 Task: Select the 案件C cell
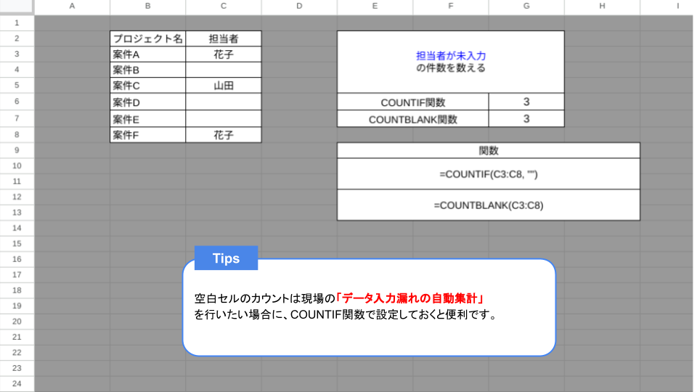[147, 86]
